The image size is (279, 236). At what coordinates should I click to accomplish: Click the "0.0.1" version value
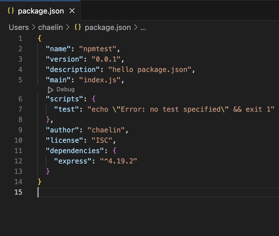pyautogui.click(x=106, y=59)
